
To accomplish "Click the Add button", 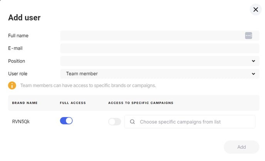I will [242, 147].
